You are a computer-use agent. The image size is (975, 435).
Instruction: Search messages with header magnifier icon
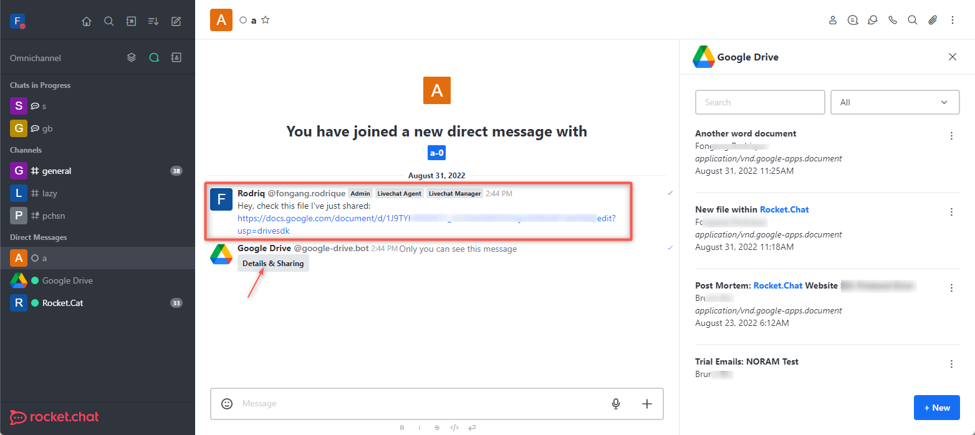[913, 20]
